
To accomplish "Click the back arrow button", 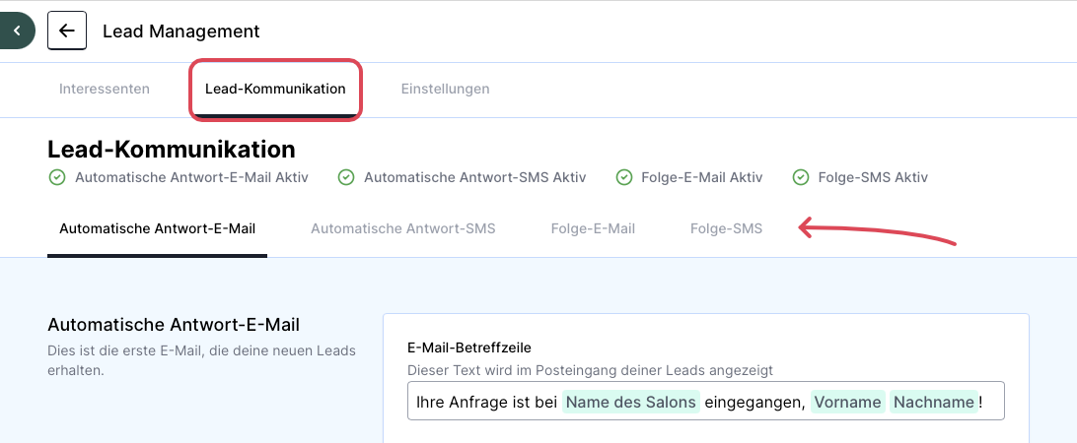I will pos(67,31).
